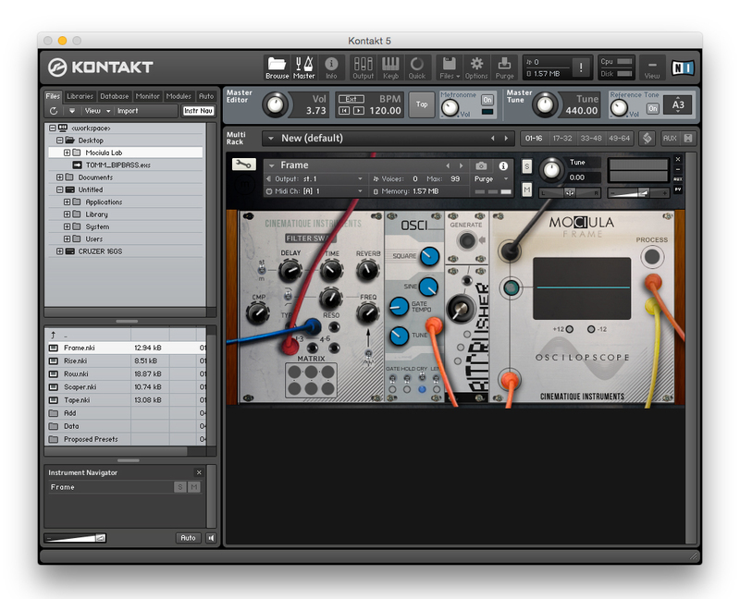The height and width of the screenshot is (599, 740).
Task: Switch to the Libraries tab
Action: (x=80, y=96)
